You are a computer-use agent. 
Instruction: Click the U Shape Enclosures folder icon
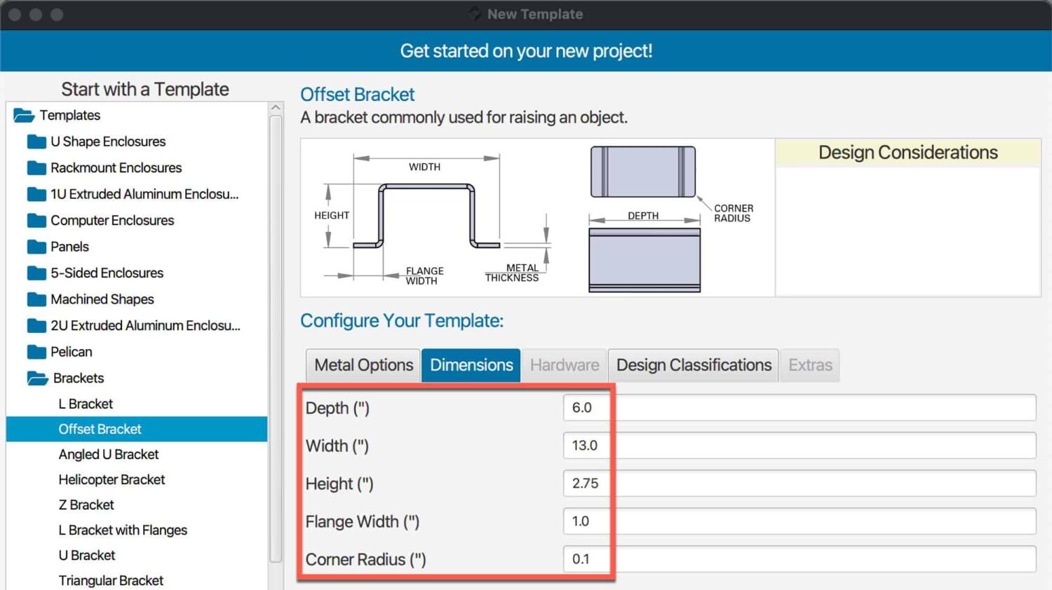point(36,142)
